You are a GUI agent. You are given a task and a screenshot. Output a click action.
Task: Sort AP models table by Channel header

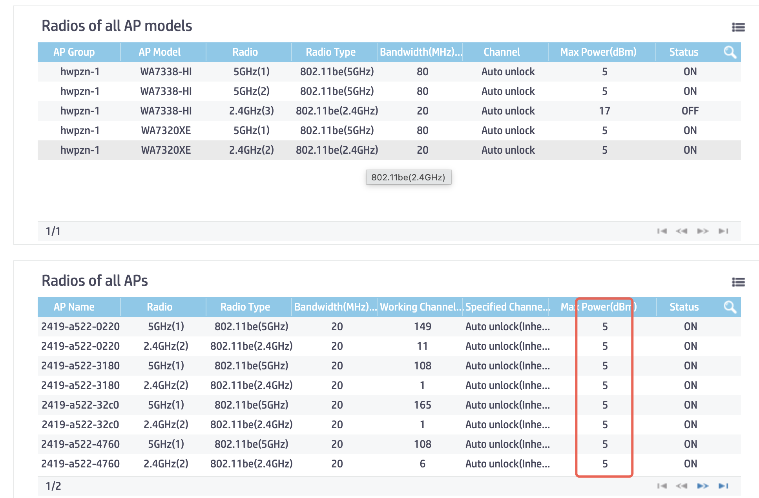pos(502,52)
